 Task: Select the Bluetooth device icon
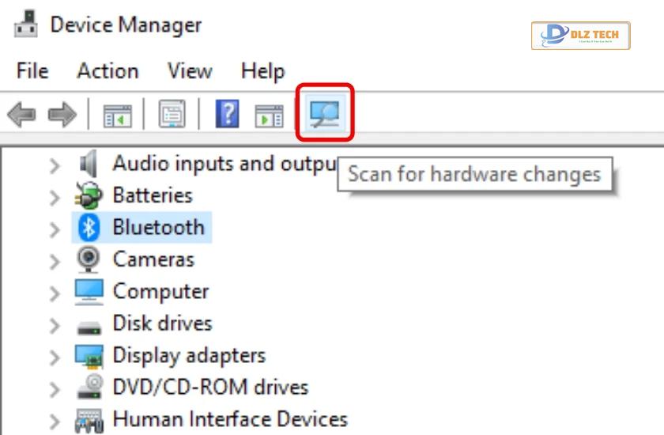click(89, 228)
